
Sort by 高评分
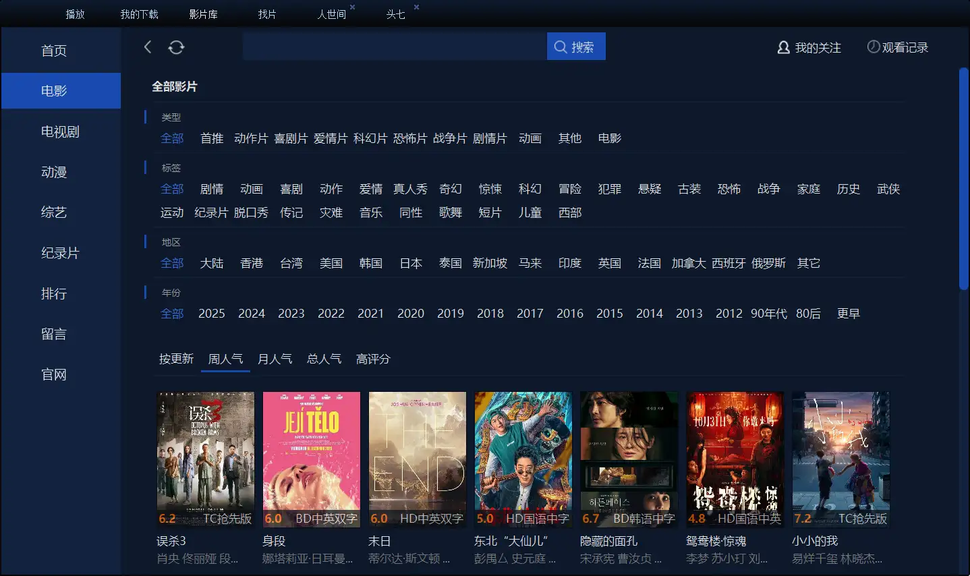coord(373,359)
